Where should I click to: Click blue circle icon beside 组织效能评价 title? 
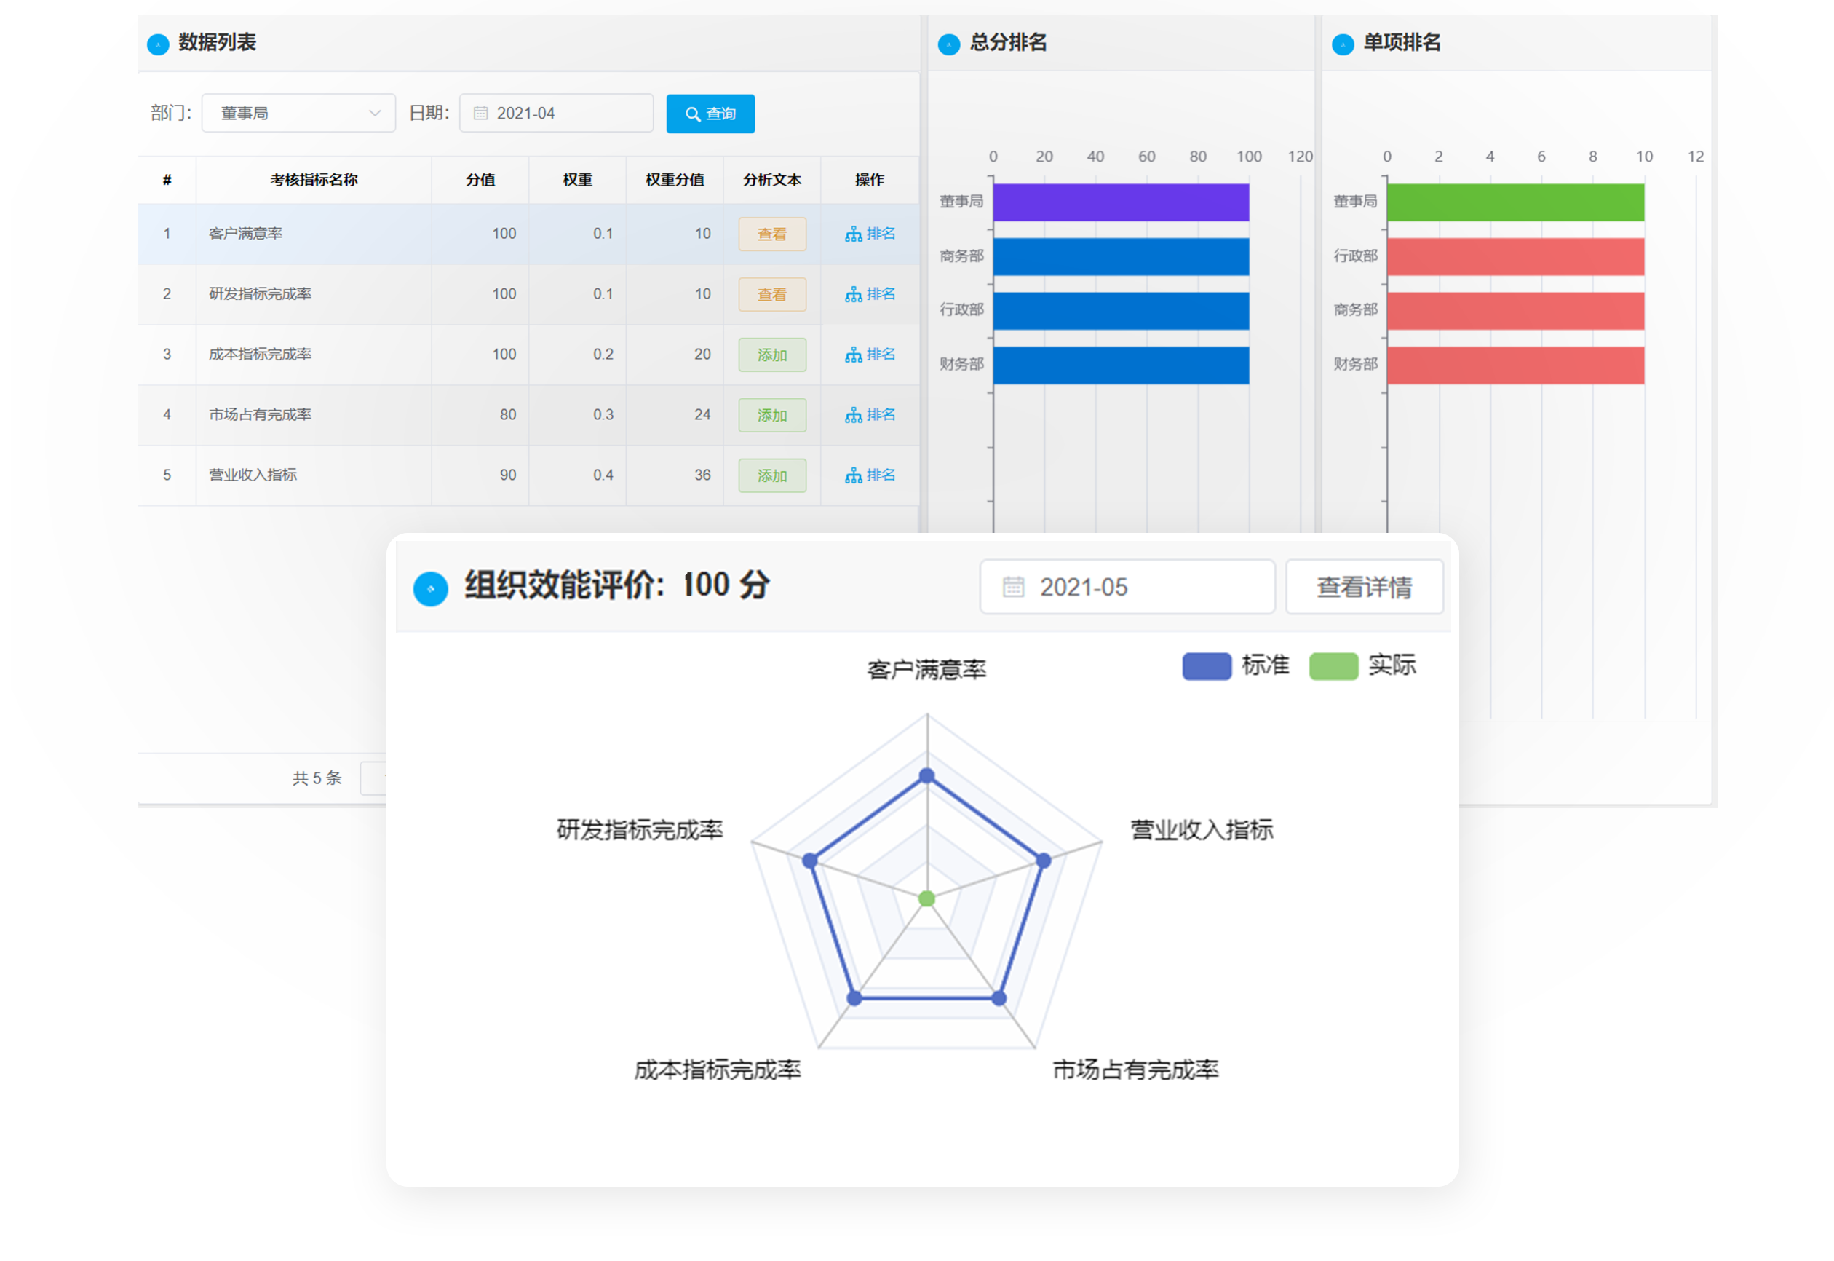pos(430,588)
